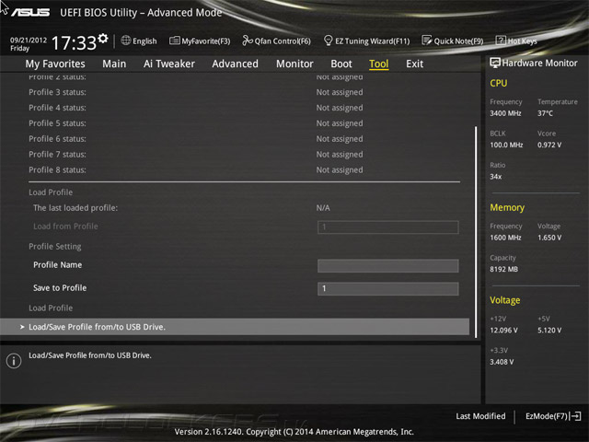
Task: Open the Exit tab
Action: pos(415,64)
